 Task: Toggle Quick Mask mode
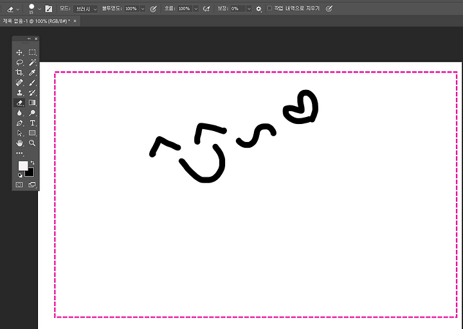coord(19,184)
